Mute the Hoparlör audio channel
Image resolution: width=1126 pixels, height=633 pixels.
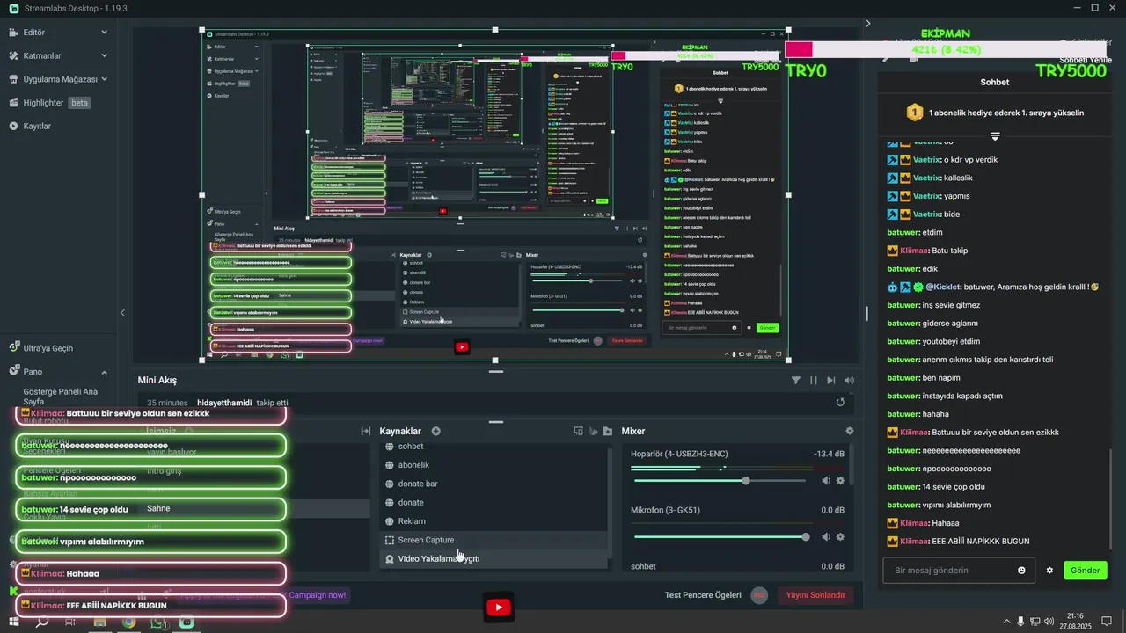coord(826,481)
